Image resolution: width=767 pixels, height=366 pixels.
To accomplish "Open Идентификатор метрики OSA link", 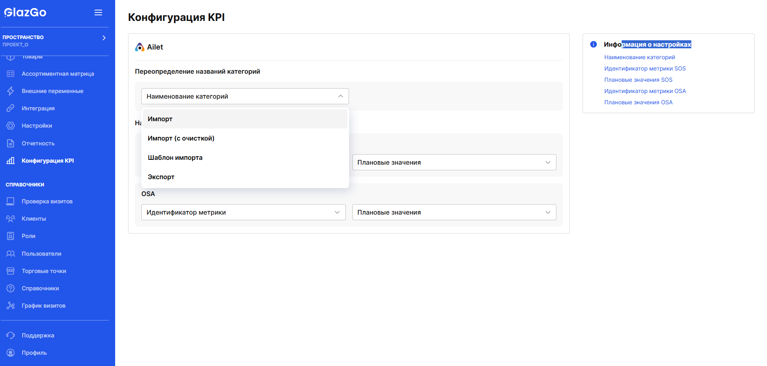I will (x=645, y=91).
